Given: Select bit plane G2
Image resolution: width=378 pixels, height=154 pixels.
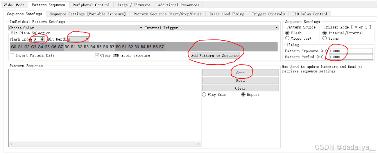Looking at the screenshot, I should pyautogui.click(x=27, y=47).
